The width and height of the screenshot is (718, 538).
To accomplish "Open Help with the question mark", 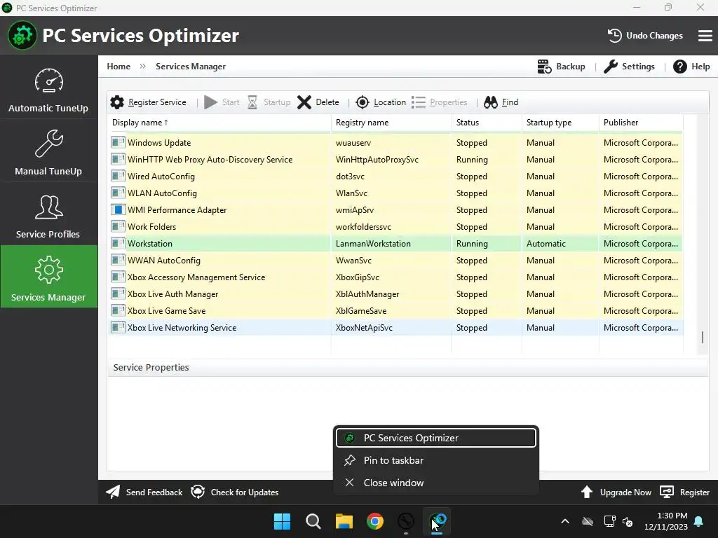I will click(691, 67).
